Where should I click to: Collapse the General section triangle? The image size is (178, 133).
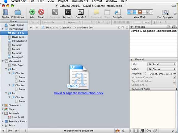pyautogui.click(x=132, y=59)
